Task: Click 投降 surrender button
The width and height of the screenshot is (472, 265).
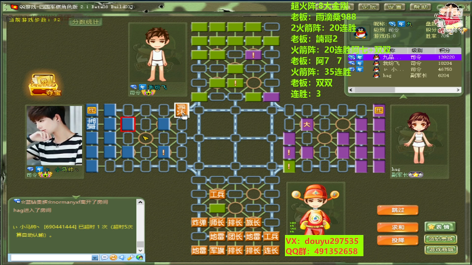Action: pyautogui.click(x=397, y=240)
